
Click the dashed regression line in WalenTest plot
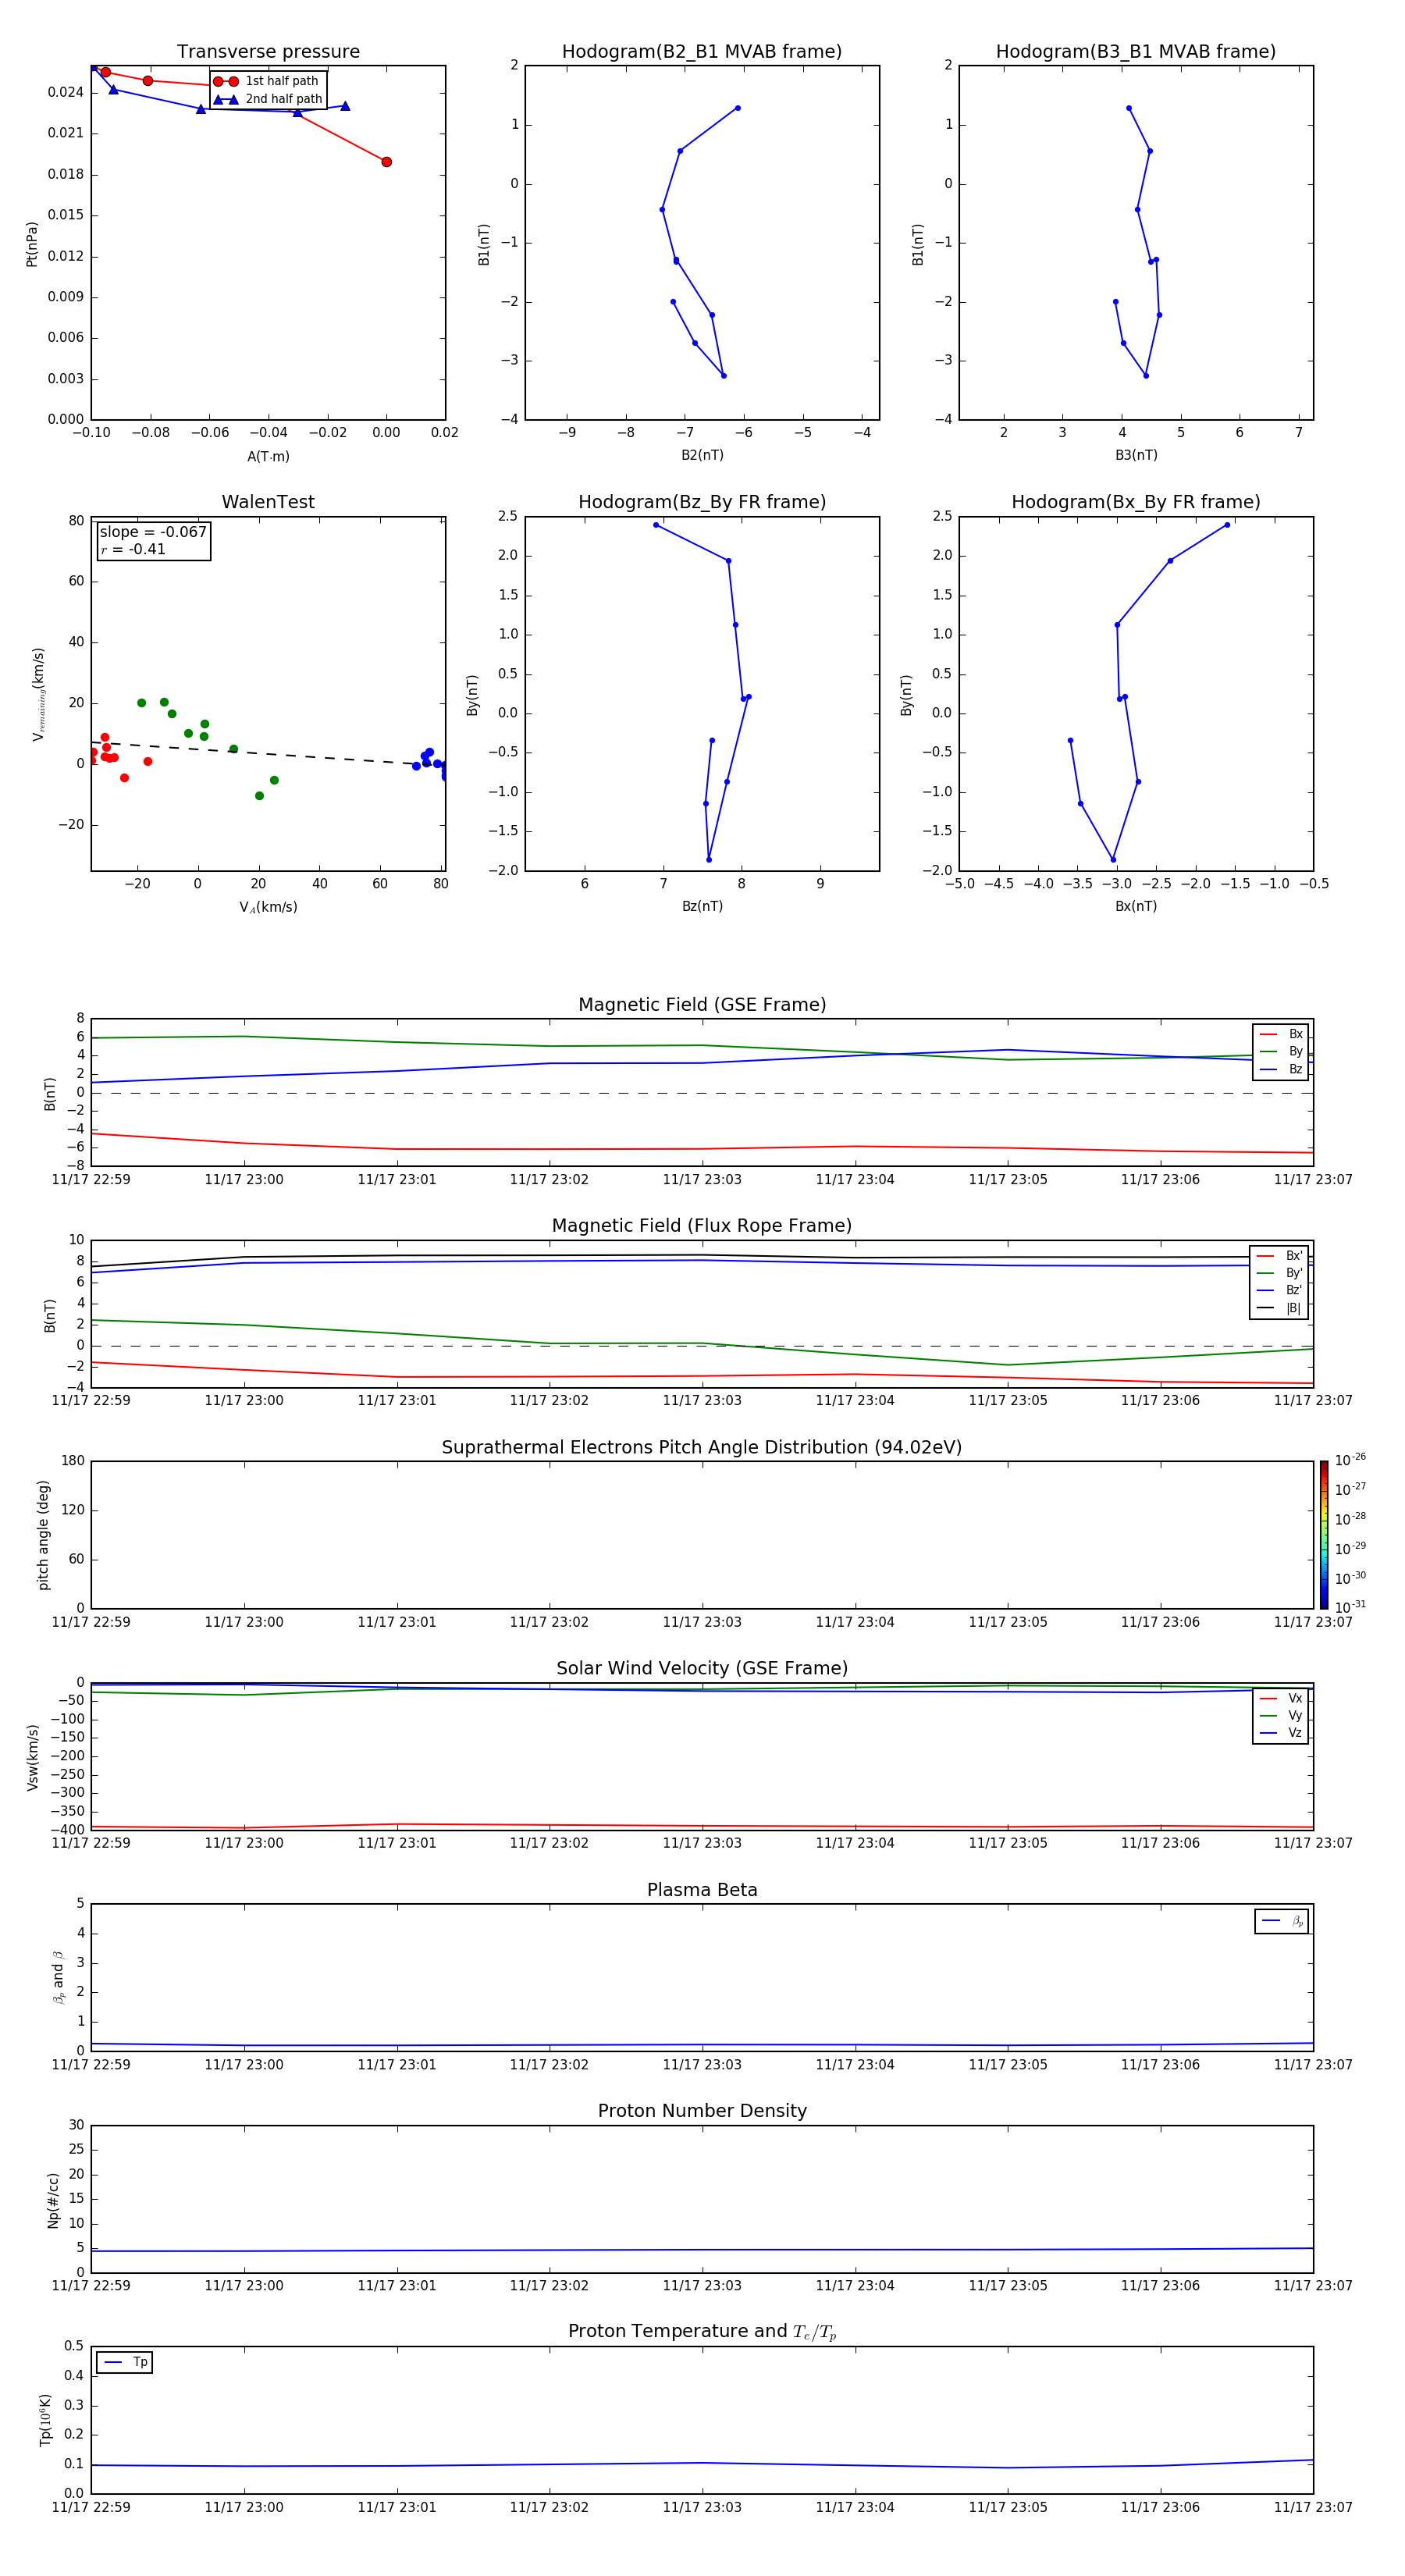268,753
